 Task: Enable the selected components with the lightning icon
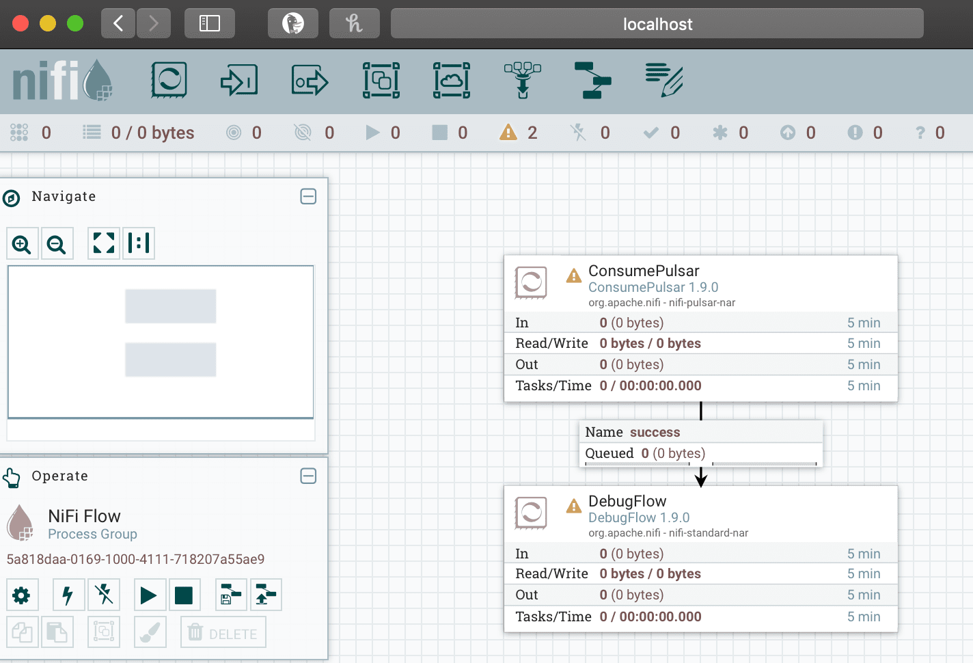(68, 595)
